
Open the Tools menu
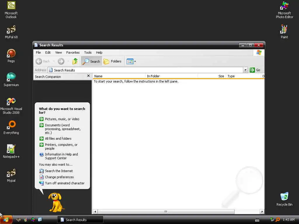[88, 52]
